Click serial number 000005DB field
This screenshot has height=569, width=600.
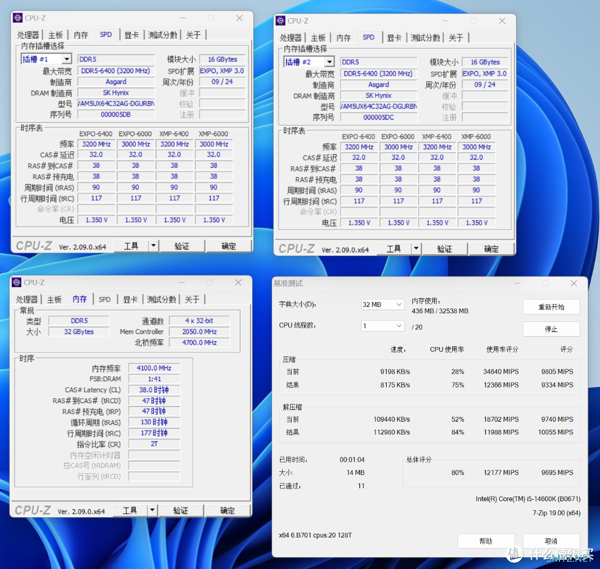116,114
